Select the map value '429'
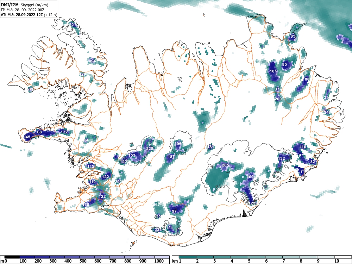This screenshot has height=264, width=352. [x=82, y=74]
